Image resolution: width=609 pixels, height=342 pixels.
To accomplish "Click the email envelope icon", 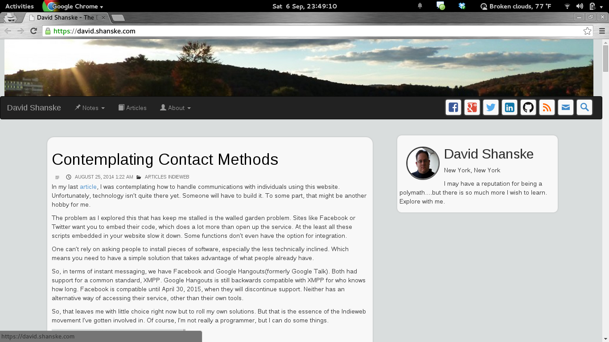I will click(566, 108).
